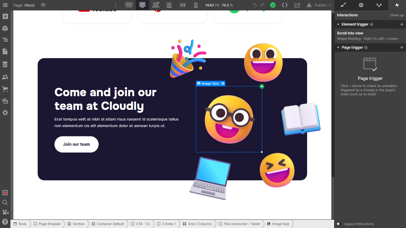
Task: Click the Join our team button
Action: click(x=76, y=144)
